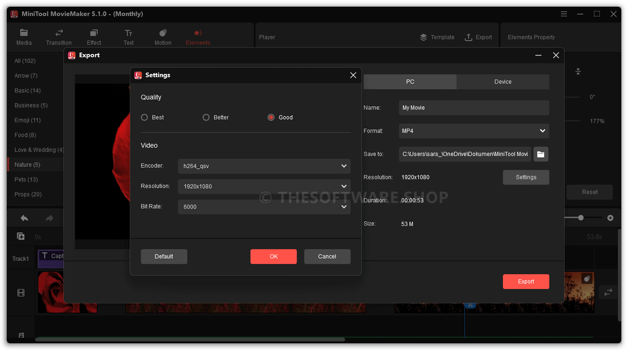Click the swap transition icon after last clip
The width and height of the screenshot is (628, 350).
tap(608, 292)
